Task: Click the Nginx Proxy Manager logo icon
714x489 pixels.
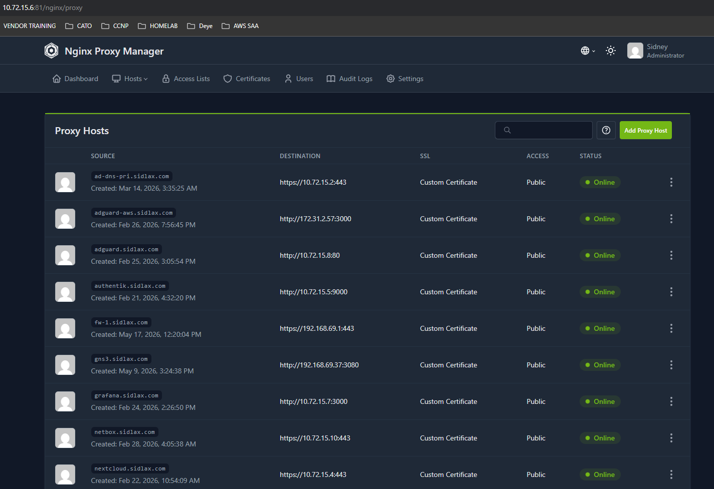Action: pos(51,51)
